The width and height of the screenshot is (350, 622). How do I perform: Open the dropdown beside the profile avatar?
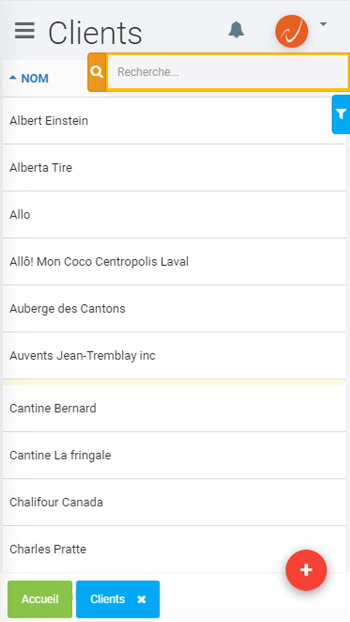pyautogui.click(x=323, y=23)
